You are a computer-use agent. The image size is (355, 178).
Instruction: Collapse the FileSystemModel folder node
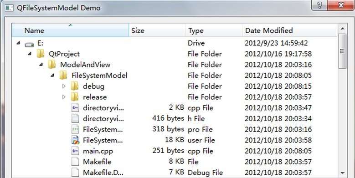[52, 75]
